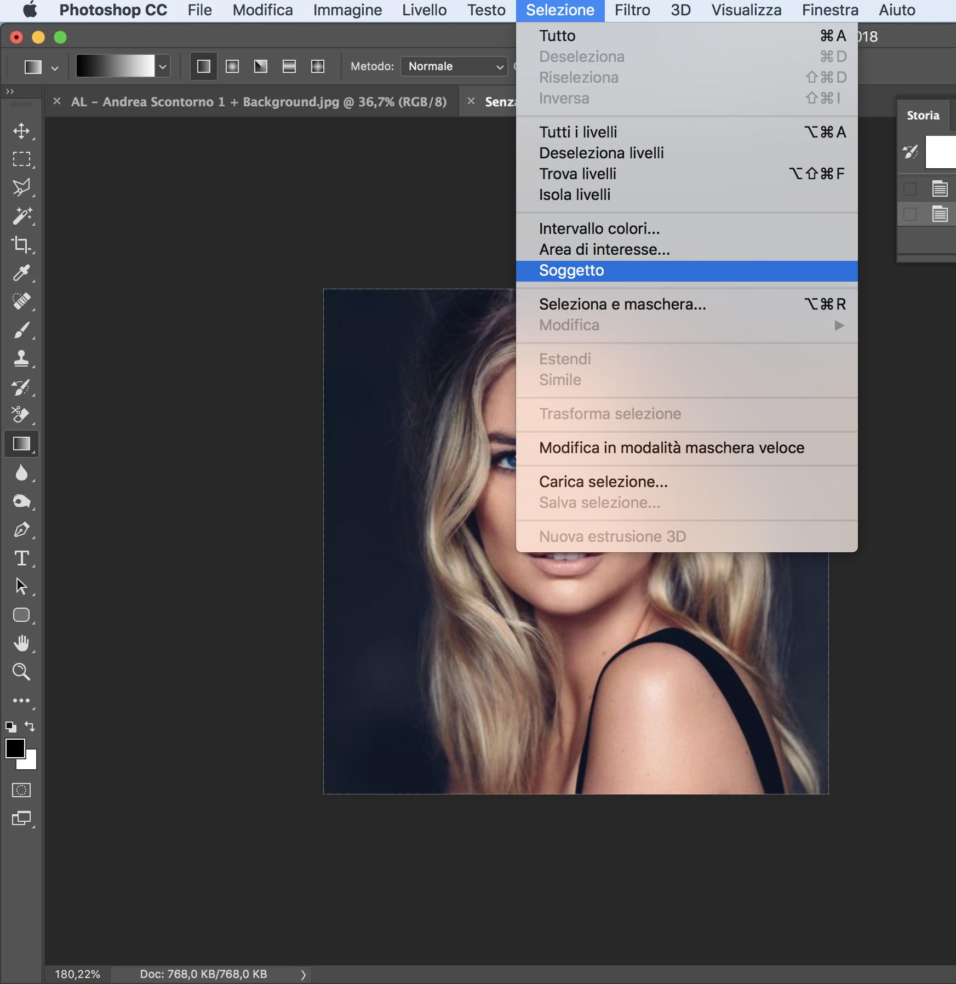Select the Hand tool

(21, 643)
